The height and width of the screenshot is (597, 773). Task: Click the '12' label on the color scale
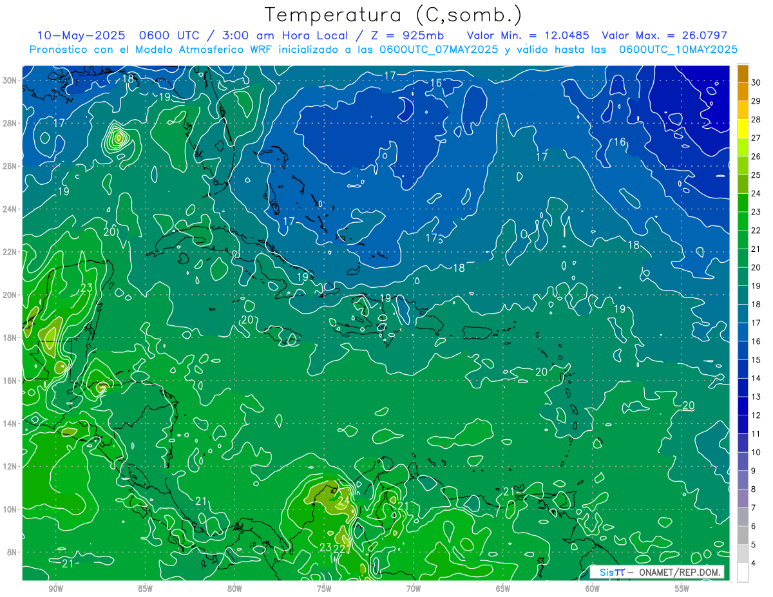point(756,415)
